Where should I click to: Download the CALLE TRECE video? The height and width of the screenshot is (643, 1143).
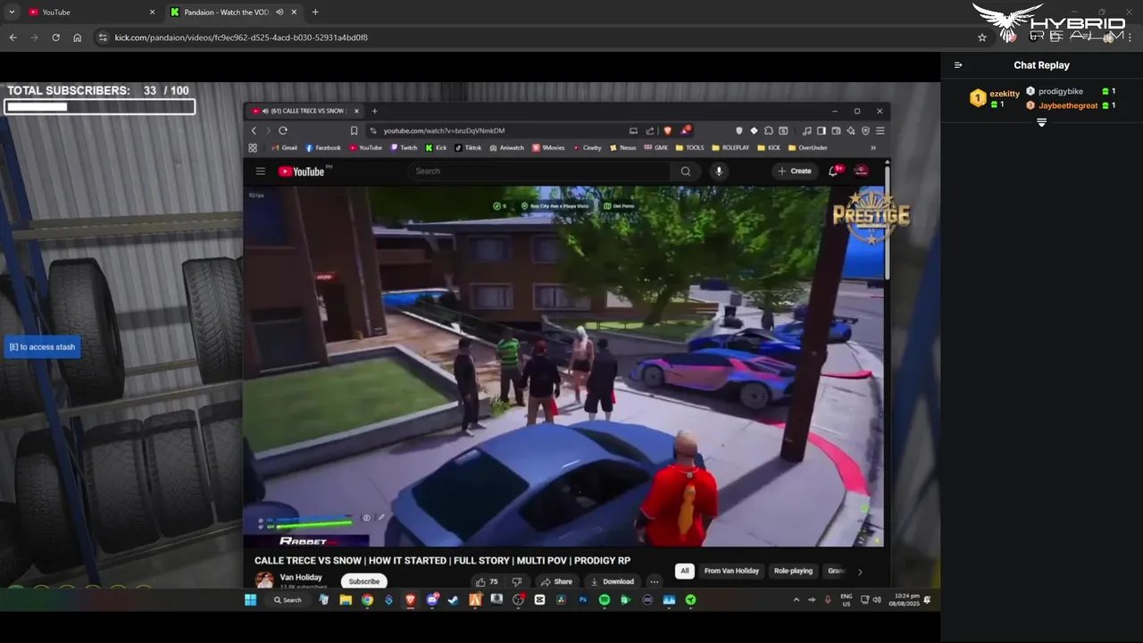612,581
